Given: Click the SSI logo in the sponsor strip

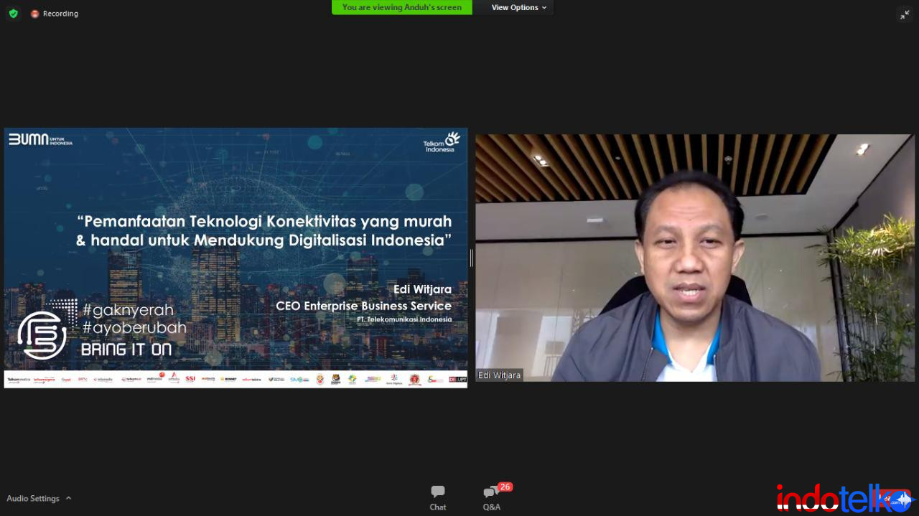Looking at the screenshot, I should pyautogui.click(x=190, y=379).
